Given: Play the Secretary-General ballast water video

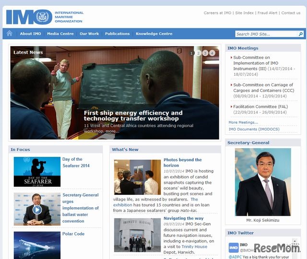Looking at the screenshot, I should click(x=37, y=210).
